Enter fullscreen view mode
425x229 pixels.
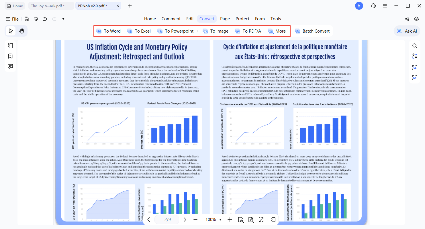coord(261,220)
